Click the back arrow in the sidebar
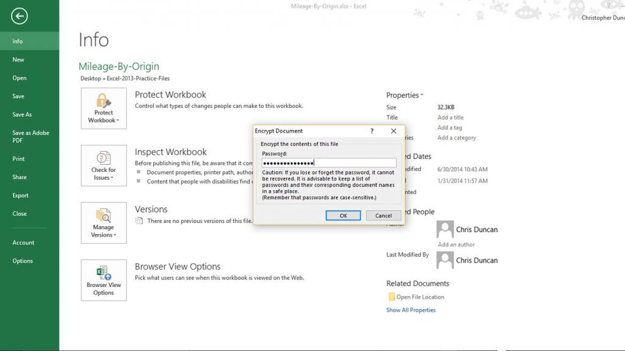The width and height of the screenshot is (625, 351). 20,16
